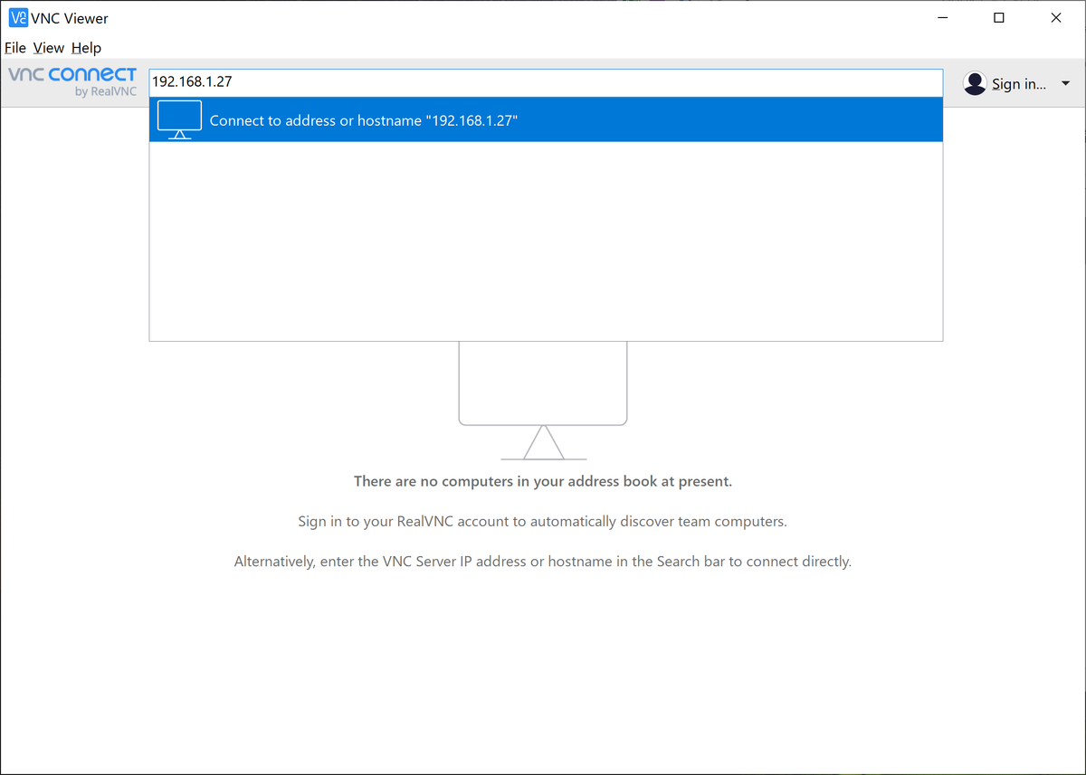Viewport: 1086px width, 775px height.
Task: Click the Sign in button
Action: [1018, 84]
